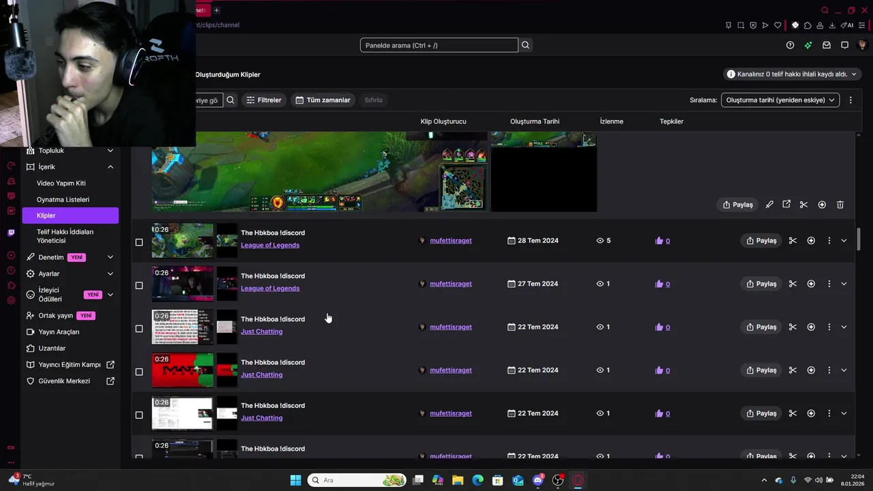Select the Klipler sidebar item

(70, 215)
